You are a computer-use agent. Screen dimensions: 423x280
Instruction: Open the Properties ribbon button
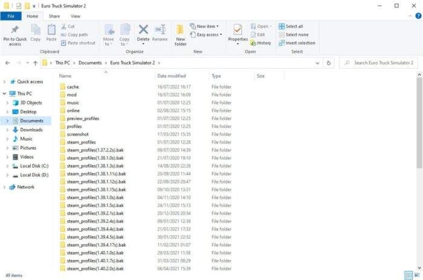(237, 34)
